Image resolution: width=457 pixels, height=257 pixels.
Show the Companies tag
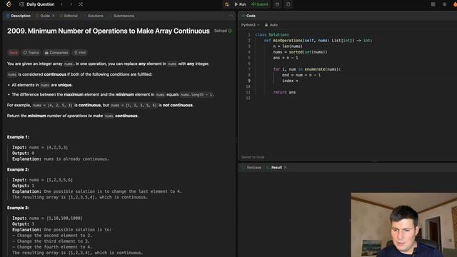pyautogui.click(x=56, y=53)
